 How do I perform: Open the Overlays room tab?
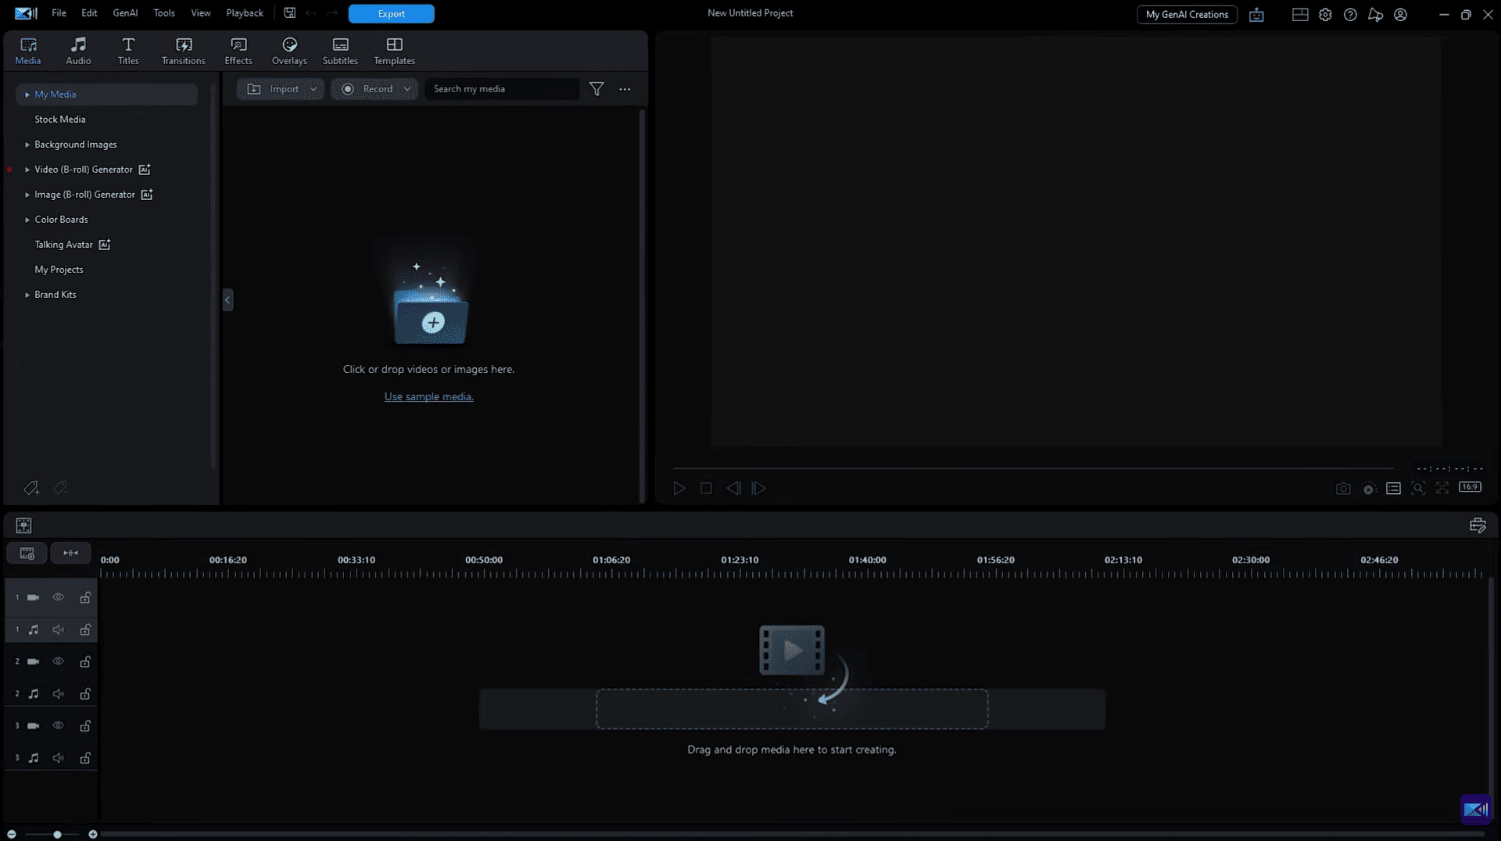coord(289,52)
